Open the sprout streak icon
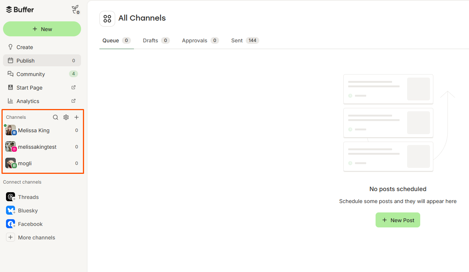Image resolution: width=469 pixels, height=272 pixels. tap(75, 9)
